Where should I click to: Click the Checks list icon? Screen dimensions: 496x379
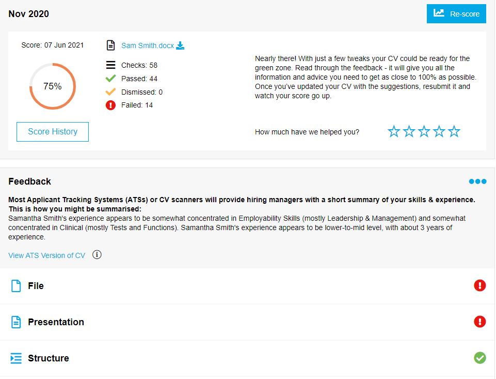[x=110, y=65]
